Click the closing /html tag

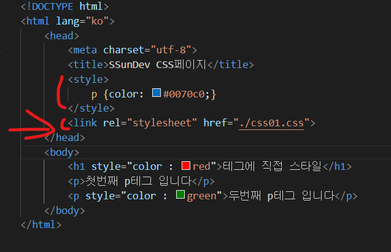click(41, 225)
